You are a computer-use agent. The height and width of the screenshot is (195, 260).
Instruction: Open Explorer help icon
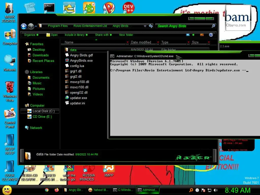pyautogui.click(x=211, y=35)
